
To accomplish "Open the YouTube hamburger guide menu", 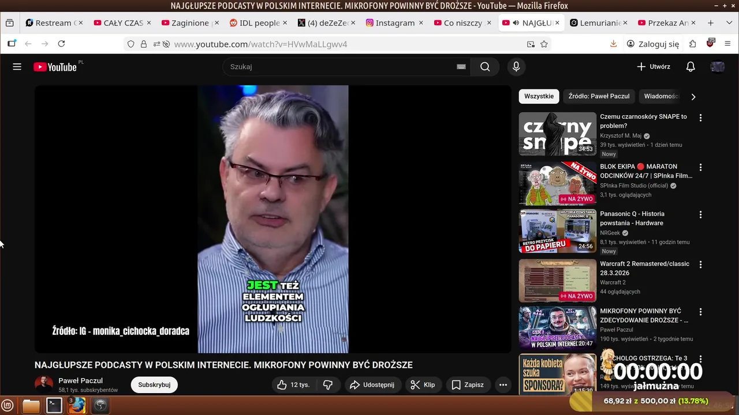I will (17, 67).
